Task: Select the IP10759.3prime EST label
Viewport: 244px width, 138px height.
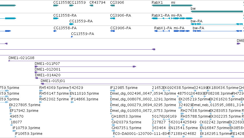Action: point(26,128)
